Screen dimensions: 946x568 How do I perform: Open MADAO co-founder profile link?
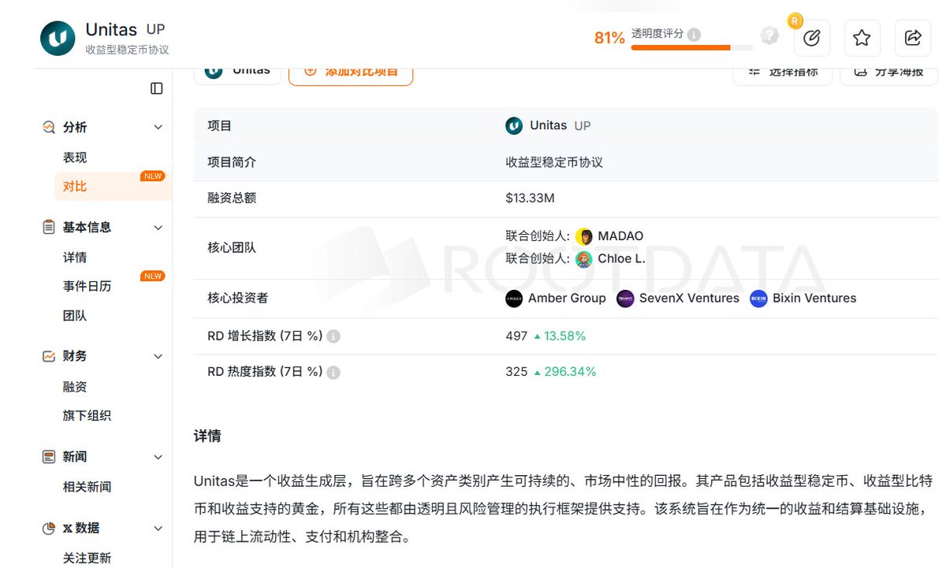(620, 236)
